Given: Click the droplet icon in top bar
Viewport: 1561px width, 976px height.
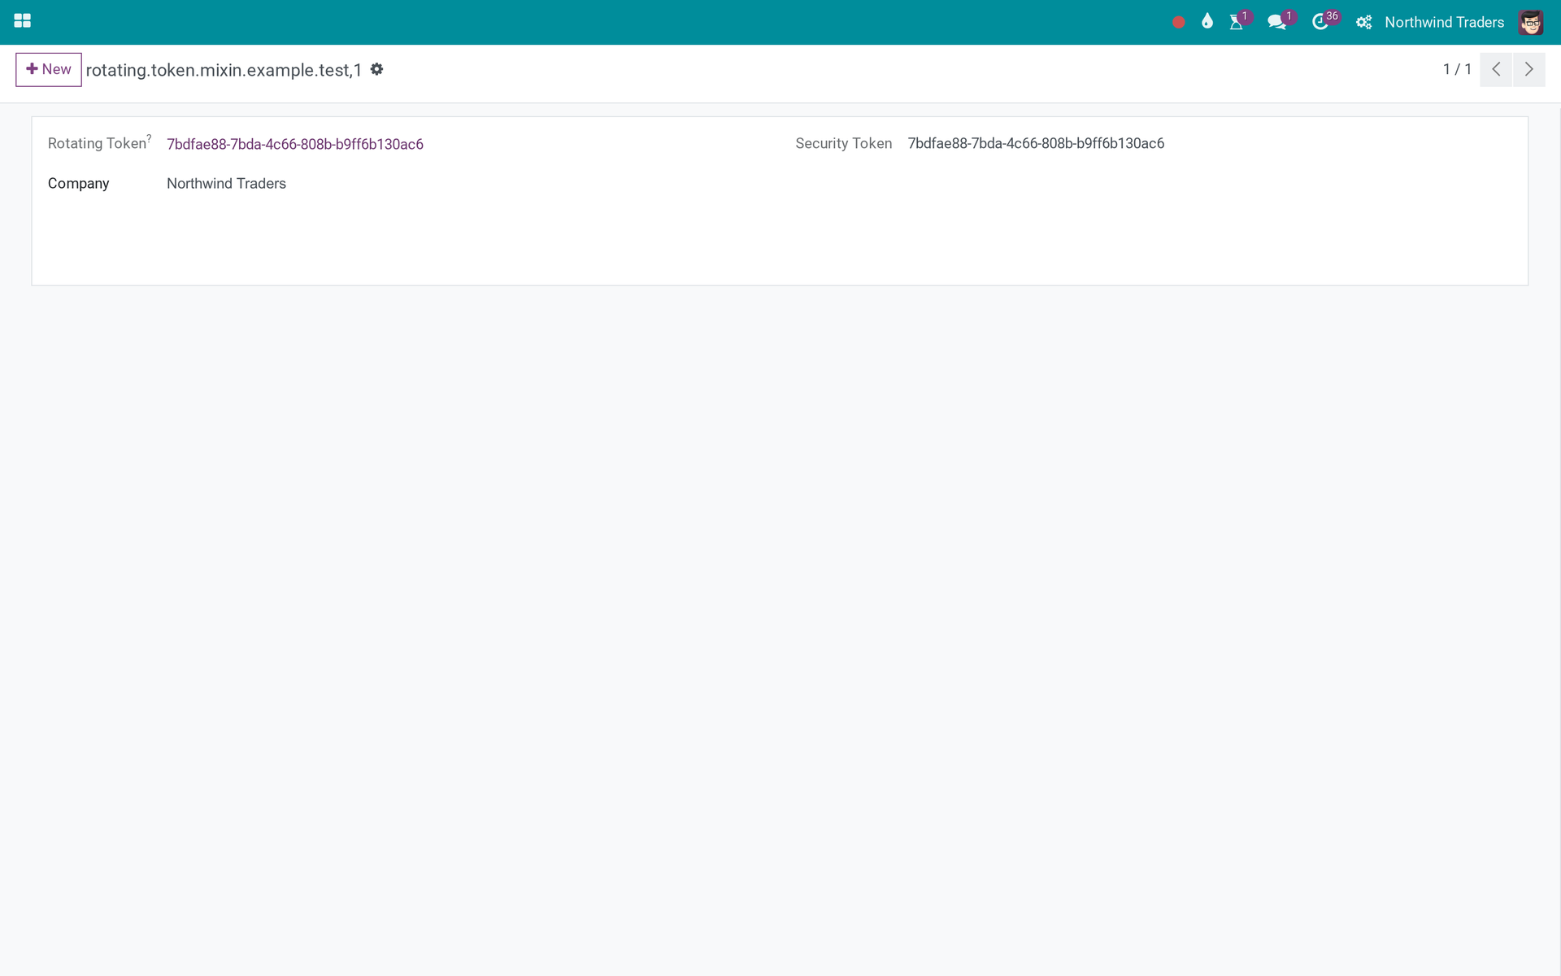Looking at the screenshot, I should (1207, 22).
